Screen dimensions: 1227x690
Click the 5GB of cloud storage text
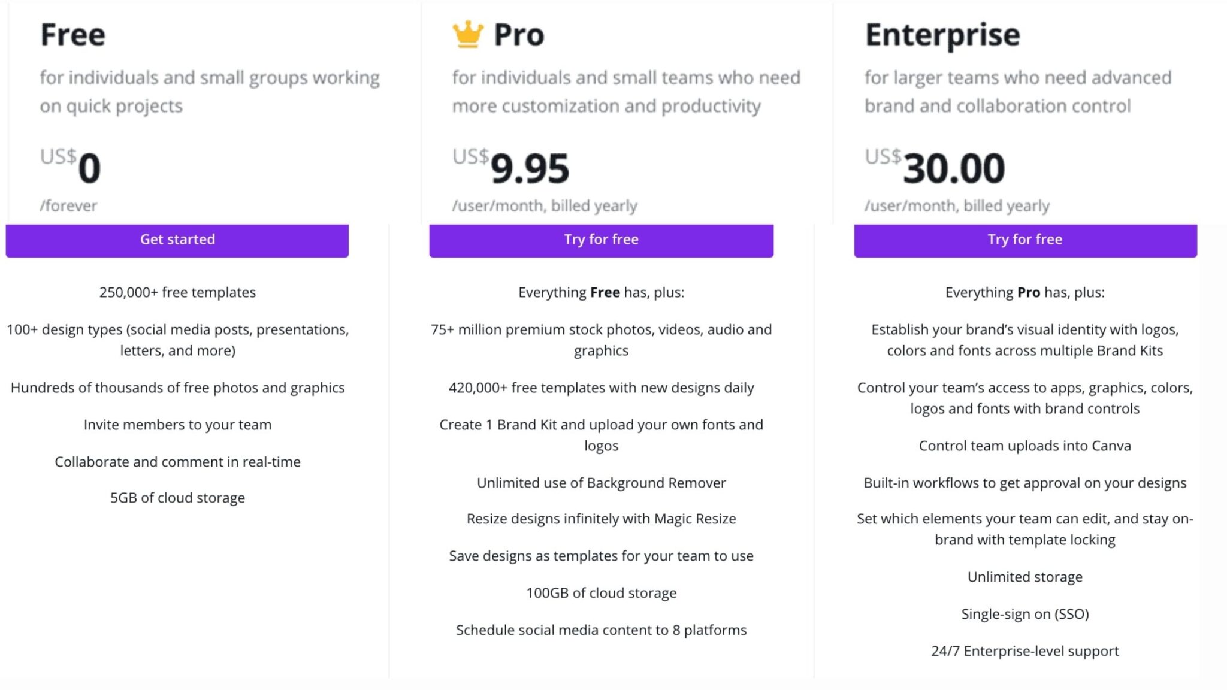177,497
